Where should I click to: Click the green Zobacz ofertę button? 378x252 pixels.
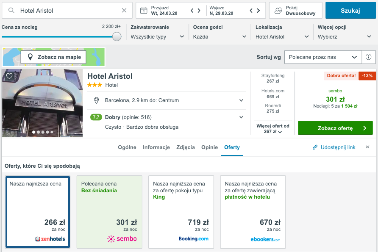[335, 128]
